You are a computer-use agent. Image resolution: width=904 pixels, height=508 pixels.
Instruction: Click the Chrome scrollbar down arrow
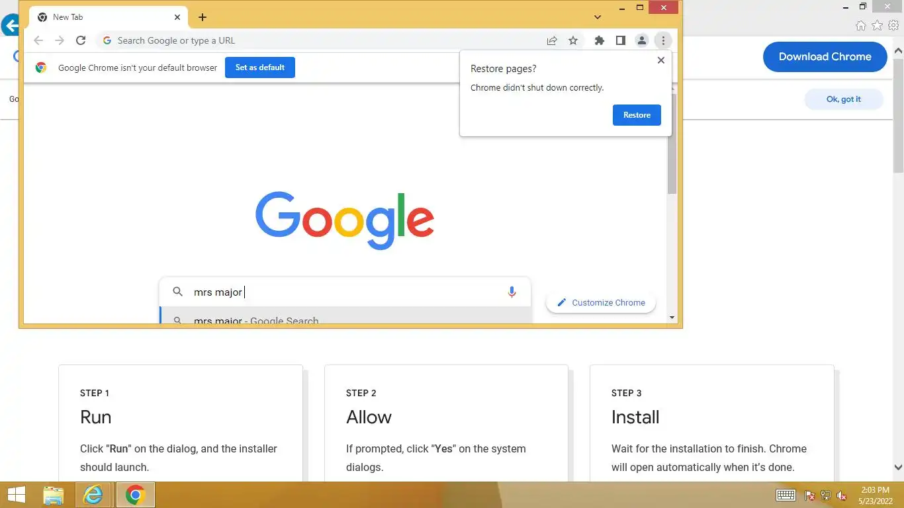pos(672,317)
